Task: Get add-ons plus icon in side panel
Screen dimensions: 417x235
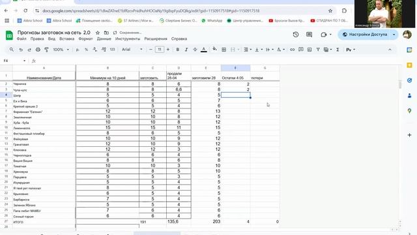Action: tap(410, 135)
